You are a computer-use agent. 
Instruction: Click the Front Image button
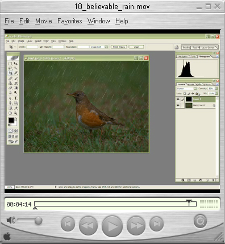click(119, 47)
